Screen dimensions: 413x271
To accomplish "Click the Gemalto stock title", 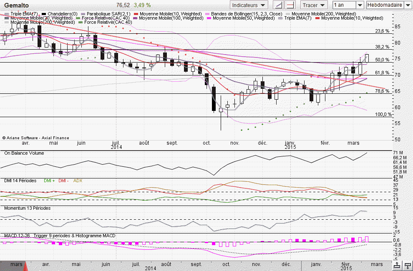I will coord(17,5).
